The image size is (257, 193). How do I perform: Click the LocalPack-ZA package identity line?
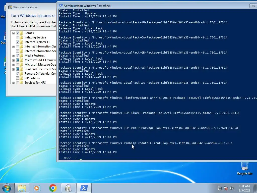pos(143,83)
